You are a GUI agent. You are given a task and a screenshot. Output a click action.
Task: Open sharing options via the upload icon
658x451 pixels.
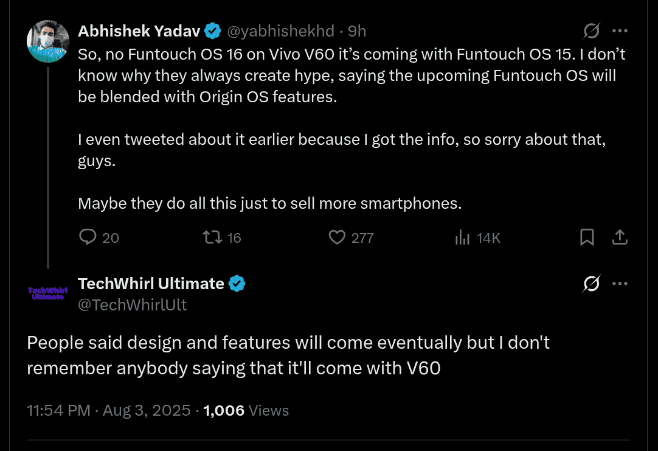(x=620, y=237)
